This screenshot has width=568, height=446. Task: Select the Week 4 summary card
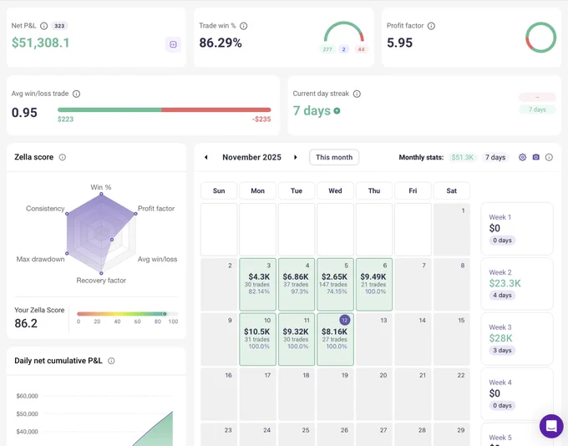tap(517, 394)
